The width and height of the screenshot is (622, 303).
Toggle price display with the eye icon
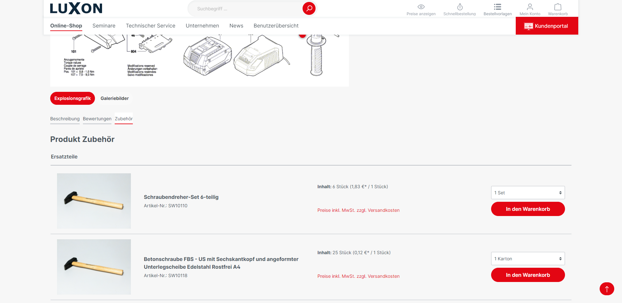(421, 7)
